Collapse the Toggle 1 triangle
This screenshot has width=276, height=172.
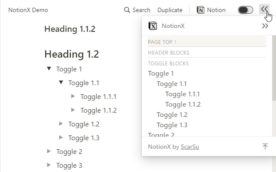49,69
